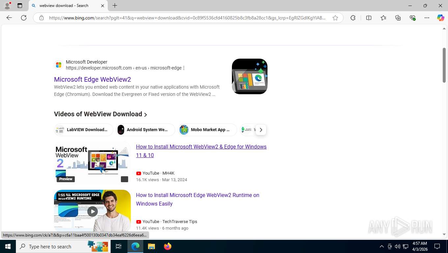Open Settings and more ellipsis menu

[427, 18]
